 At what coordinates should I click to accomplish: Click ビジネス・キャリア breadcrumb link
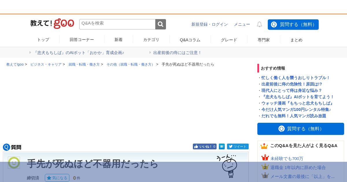pos(46,64)
